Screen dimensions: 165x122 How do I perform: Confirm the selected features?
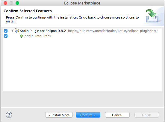coord(88,115)
